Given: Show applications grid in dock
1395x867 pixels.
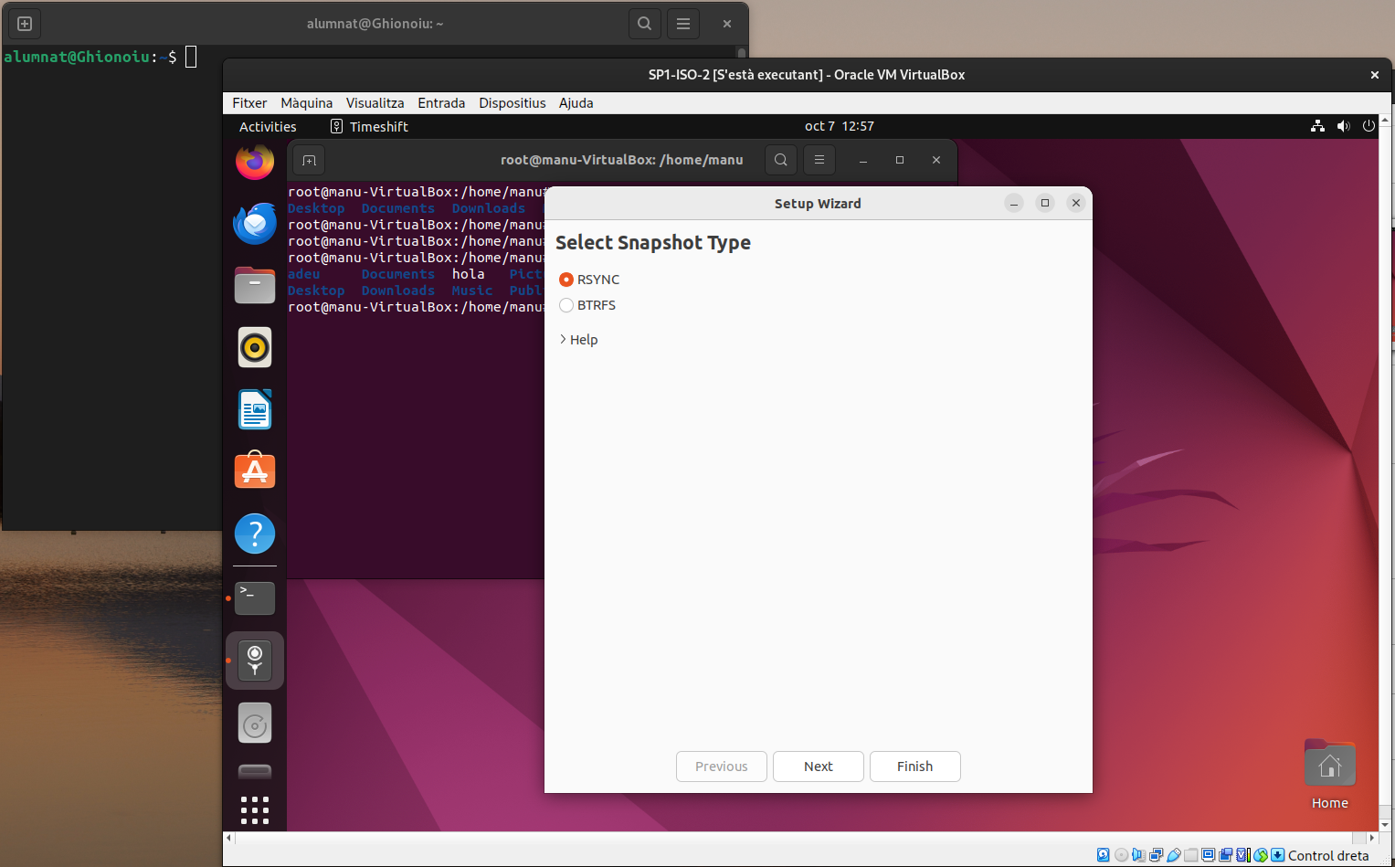Looking at the screenshot, I should point(255,810).
